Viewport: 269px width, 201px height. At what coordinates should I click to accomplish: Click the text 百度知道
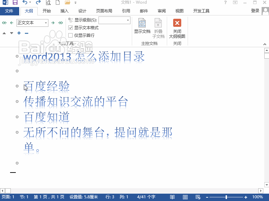pyautogui.click(x=46, y=117)
